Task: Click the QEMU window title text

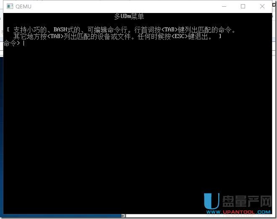Action: point(23,6)
